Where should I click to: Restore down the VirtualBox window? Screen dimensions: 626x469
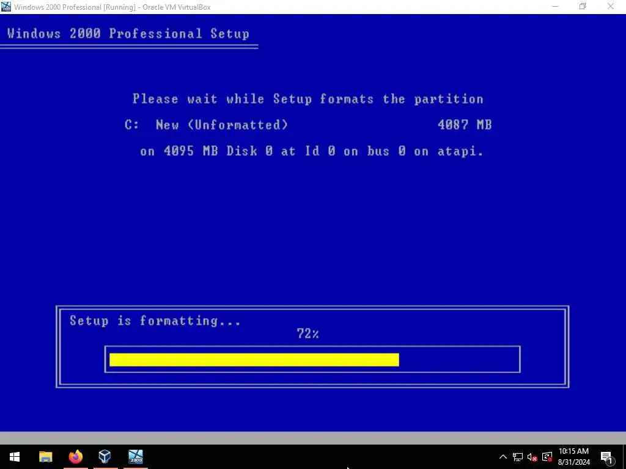(583, 6)
